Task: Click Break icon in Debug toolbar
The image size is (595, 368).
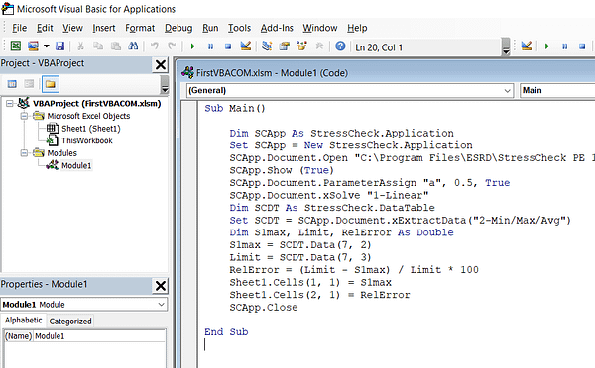Action: click(564, 46)
